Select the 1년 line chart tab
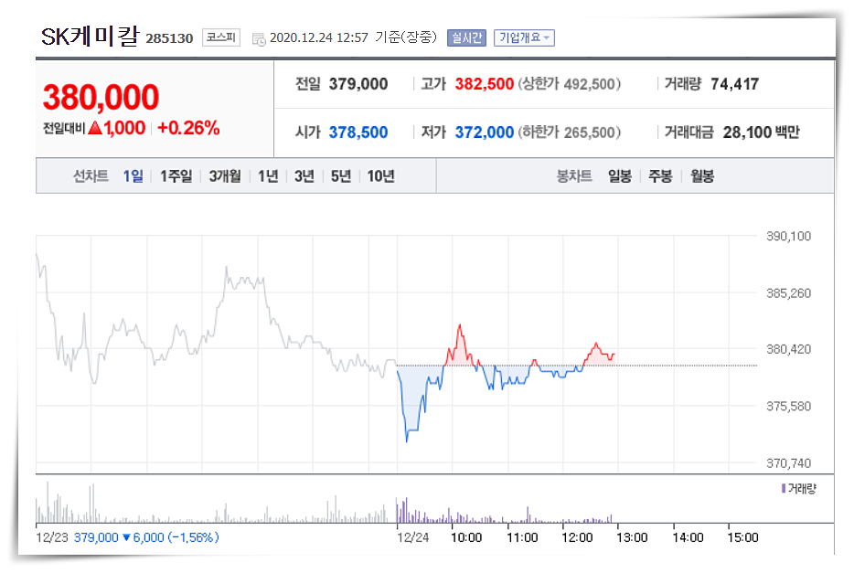The width and height of the screenshot is (854, 573). 268,175
